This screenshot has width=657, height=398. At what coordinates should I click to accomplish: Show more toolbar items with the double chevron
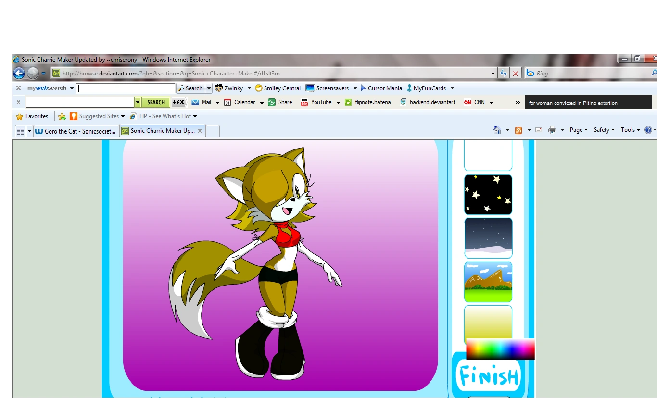click(x=518, y=102)
